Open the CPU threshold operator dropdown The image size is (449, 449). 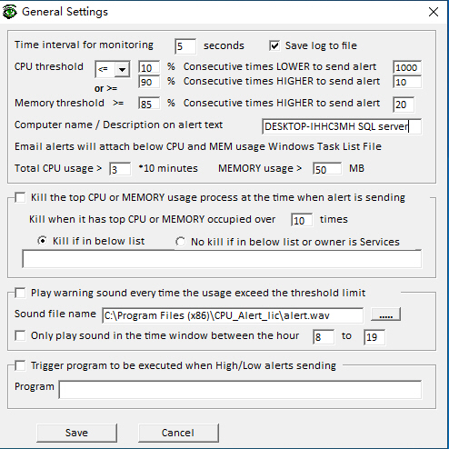point(122,69)
